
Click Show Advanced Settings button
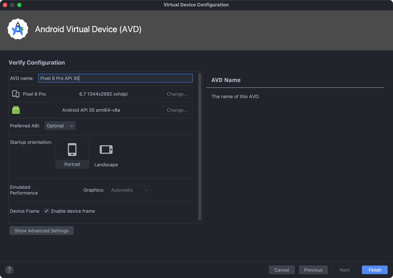pyautogui.click(x=42, y=231)
